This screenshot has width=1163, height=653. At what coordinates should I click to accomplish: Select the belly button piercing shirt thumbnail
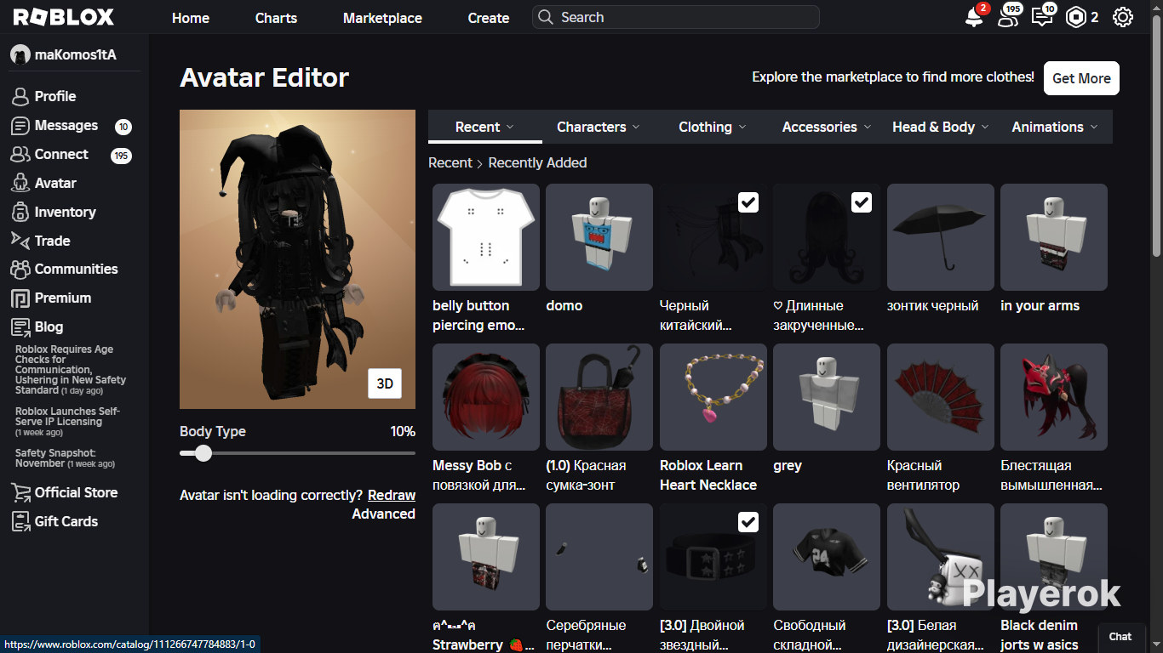(486, 237)
